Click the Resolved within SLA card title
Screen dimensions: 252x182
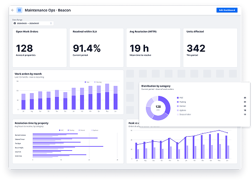85,32
